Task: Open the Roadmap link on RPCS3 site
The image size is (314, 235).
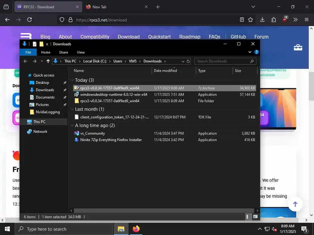Action: click(190, 37)
